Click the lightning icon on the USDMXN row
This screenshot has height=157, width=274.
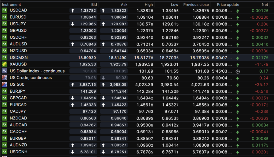[x=237, y=58]
